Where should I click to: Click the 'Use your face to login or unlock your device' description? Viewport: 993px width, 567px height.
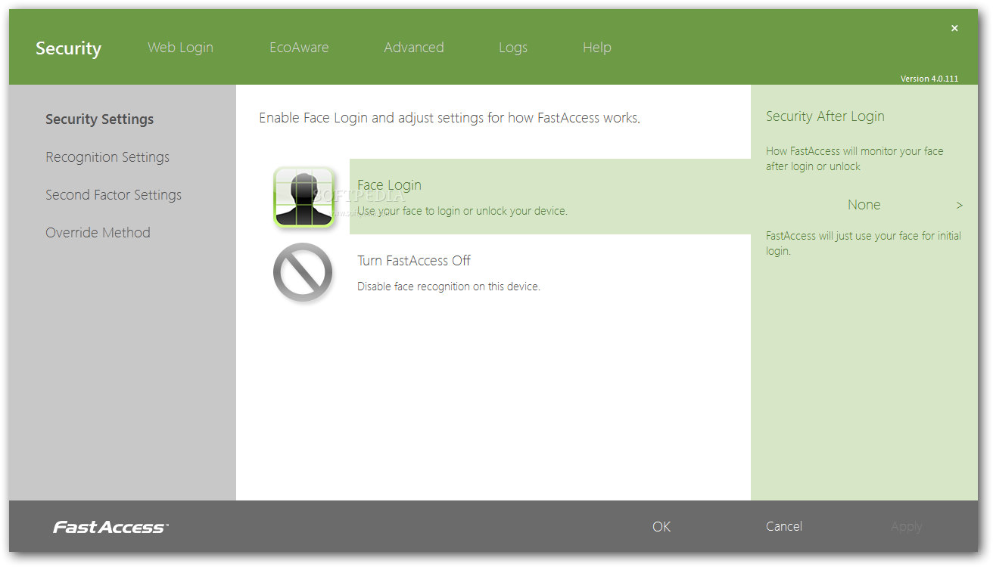(x=462, y=211)
